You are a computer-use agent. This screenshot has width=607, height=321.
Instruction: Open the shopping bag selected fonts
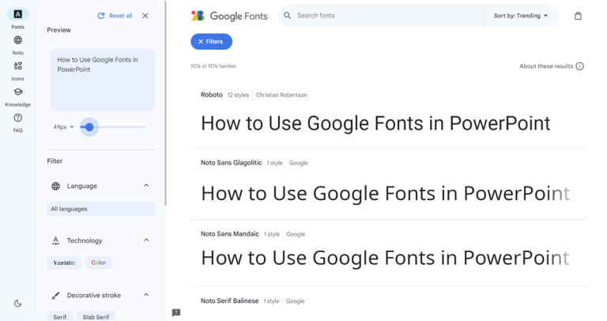(578, 16)
